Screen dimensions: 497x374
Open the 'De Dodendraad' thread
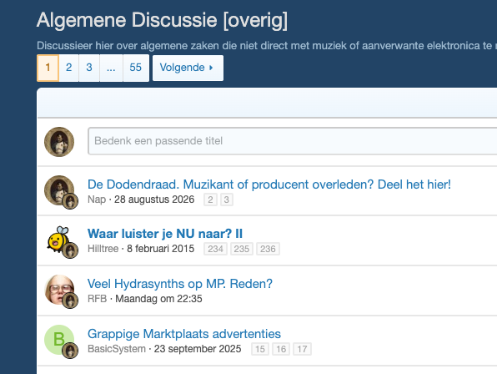pos(269,184)
